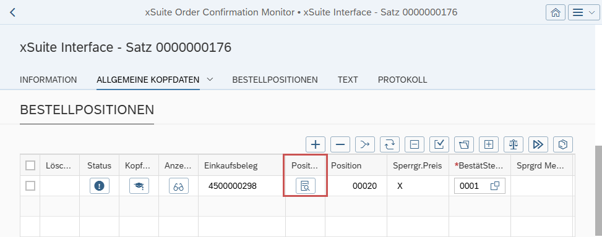Viewport: 602px width, 237px height.
Task: Click the page title xSuite Interface - Satz 0000000176
Action: pos(126,48)
